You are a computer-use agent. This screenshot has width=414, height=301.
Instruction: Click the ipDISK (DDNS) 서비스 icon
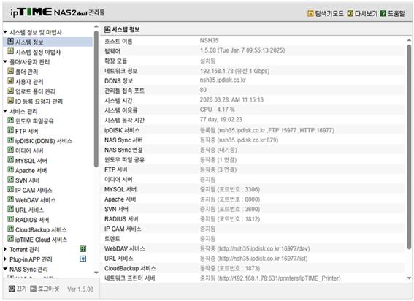click(x=10, y=140)
